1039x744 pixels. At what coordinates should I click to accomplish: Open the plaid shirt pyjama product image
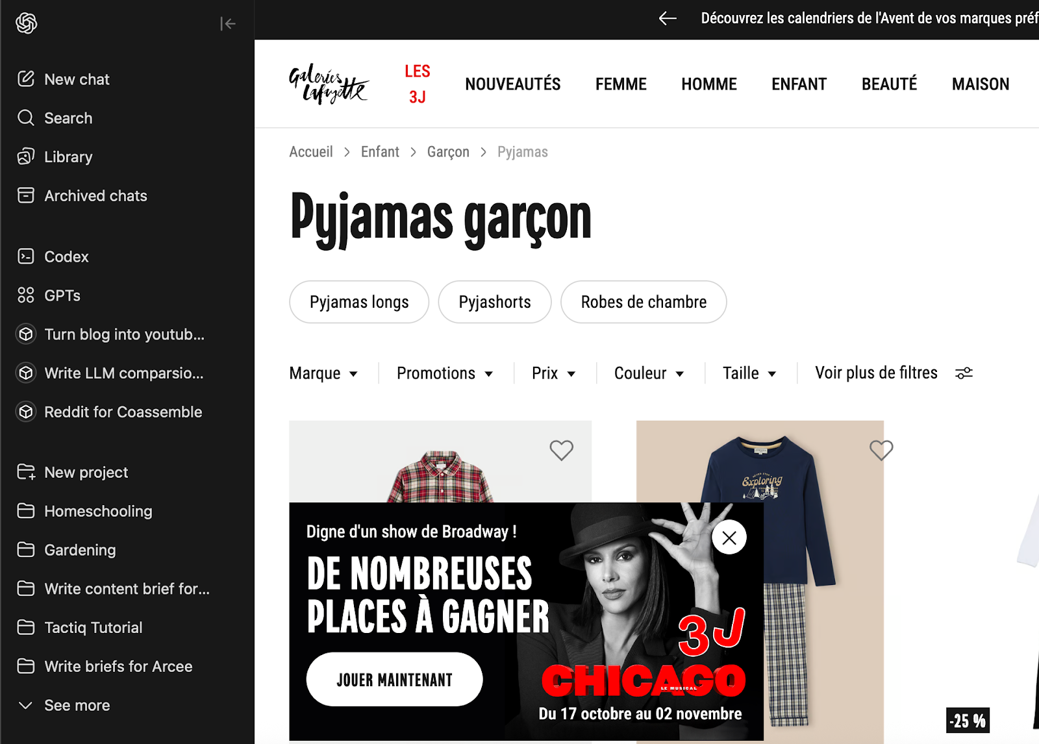click(x=440, y=462)
